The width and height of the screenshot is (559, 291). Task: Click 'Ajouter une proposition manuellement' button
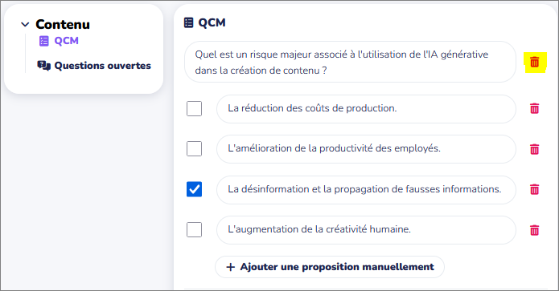(330, 267)
